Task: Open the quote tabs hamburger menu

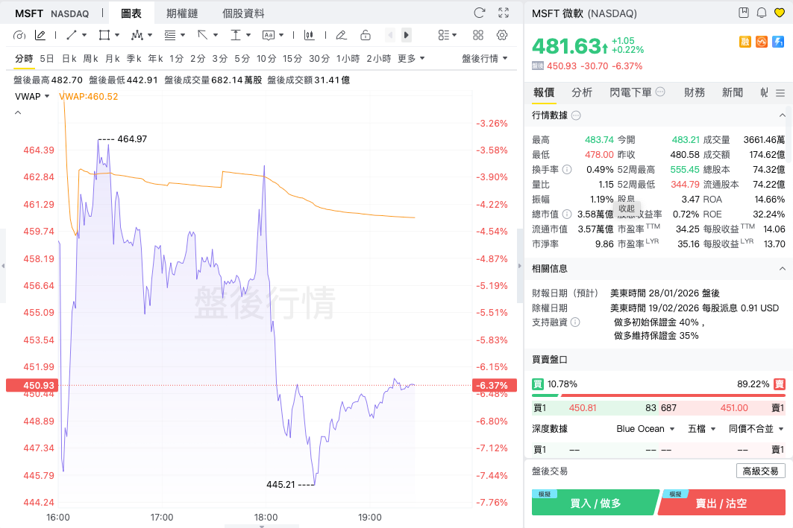Action: click(x=780, y=93)
